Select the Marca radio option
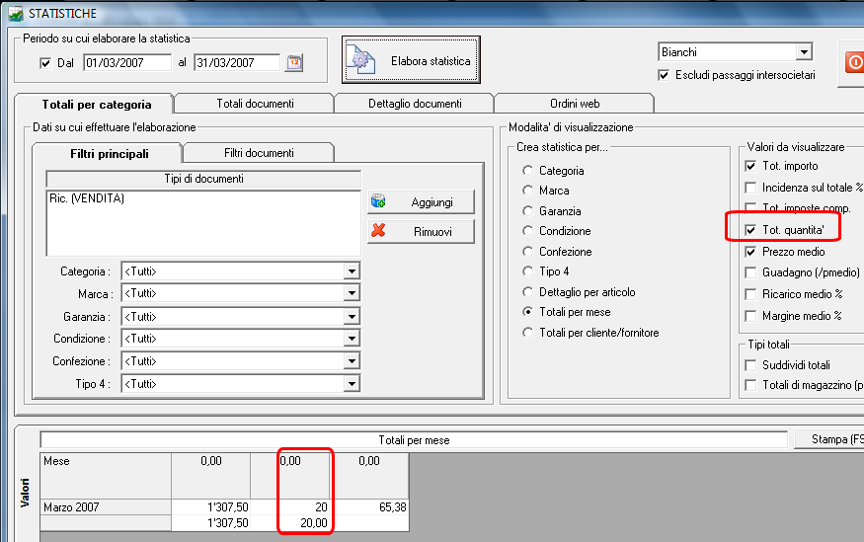The width and height of the screenshot is (864, 542). pos(528,191)
